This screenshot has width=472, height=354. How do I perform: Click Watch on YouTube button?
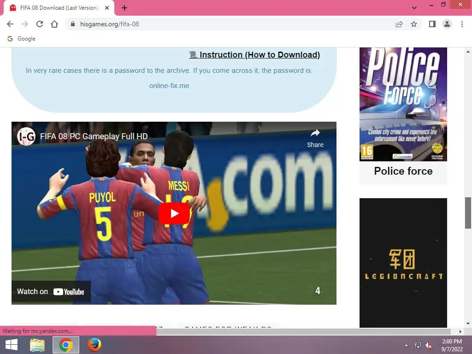coord(51,291)
